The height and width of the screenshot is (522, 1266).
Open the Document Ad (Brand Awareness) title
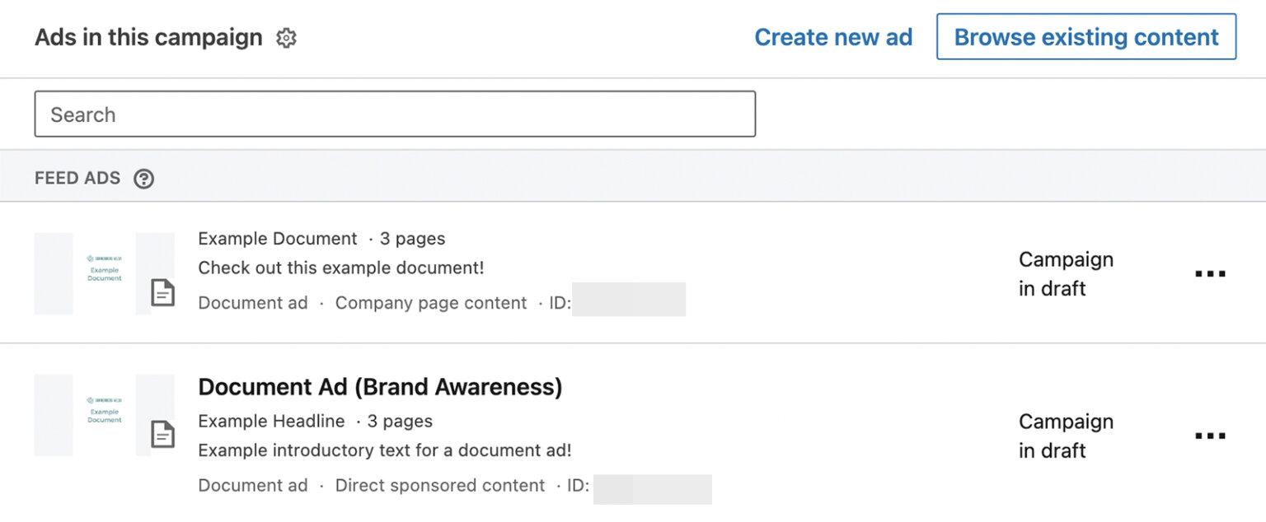(379, 386)
